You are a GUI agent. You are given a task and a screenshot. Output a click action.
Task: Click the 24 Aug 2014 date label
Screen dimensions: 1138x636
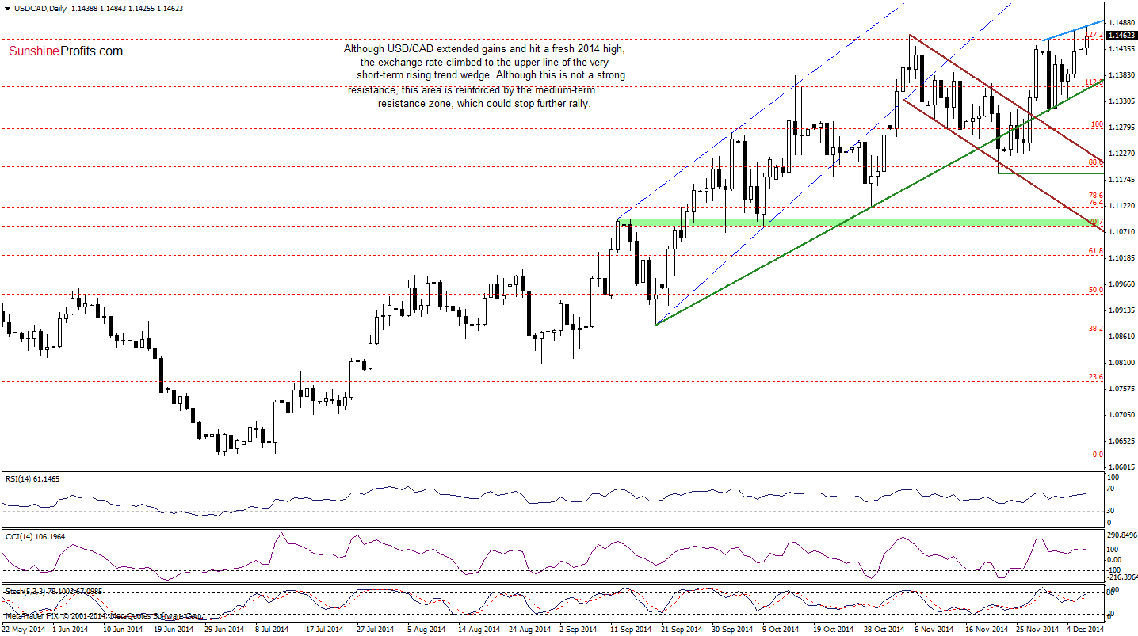(x=531, y=630)
